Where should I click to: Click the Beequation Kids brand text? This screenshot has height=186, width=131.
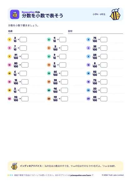[x=31, y=12]
